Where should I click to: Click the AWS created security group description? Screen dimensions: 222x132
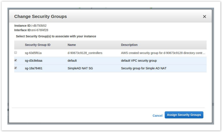(163, 53)
